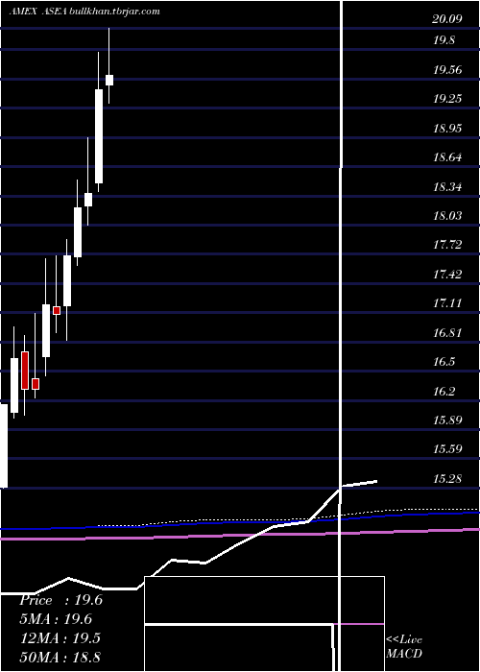Click the Price : 19.6 readout

[60, 600]
